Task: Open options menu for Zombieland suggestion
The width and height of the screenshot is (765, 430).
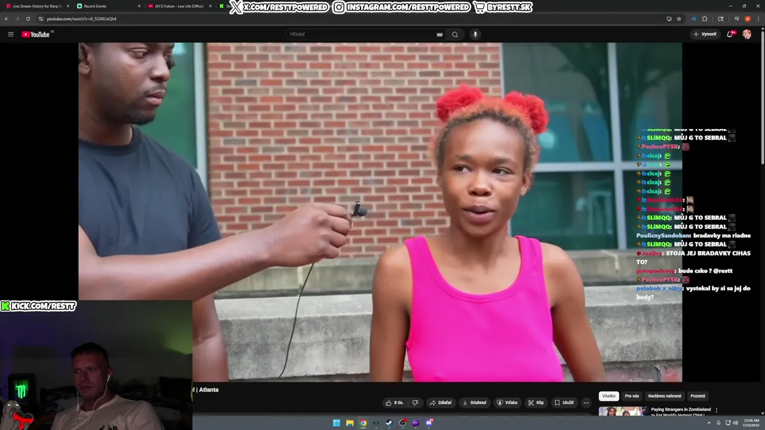Action: pos(717,410)
